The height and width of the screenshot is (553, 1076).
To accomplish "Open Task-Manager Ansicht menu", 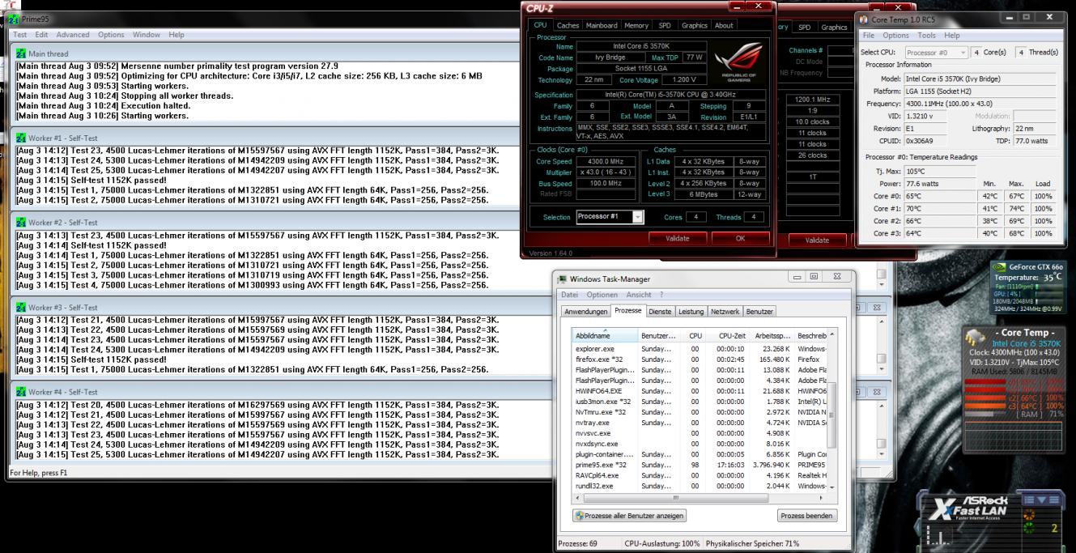I will [x=639, y=294].
